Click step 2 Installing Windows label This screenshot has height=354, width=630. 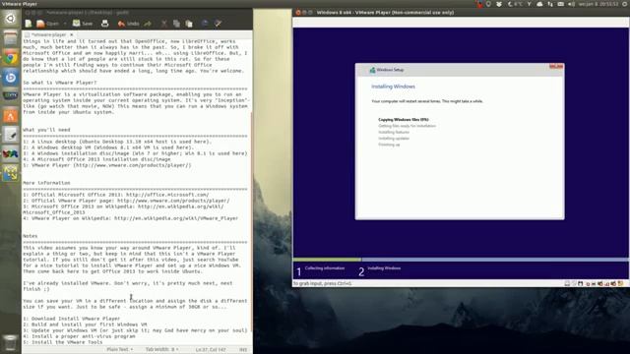(x=384, y=268)
